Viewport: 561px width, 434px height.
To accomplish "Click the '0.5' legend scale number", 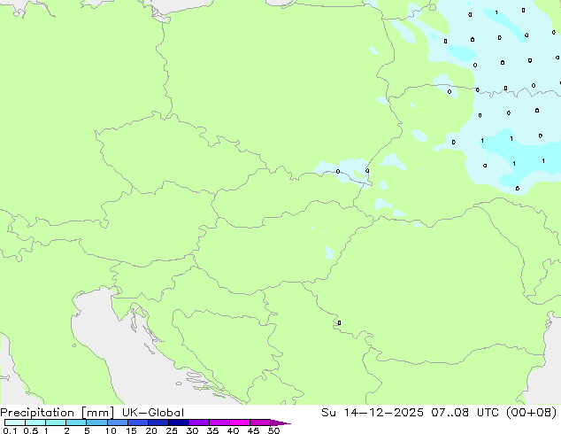I will point(31,430).
